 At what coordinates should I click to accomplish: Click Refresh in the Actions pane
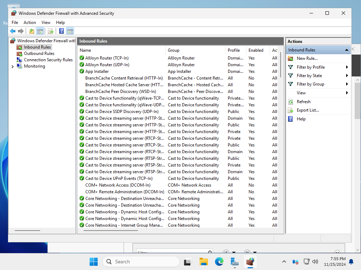point(304,101)
